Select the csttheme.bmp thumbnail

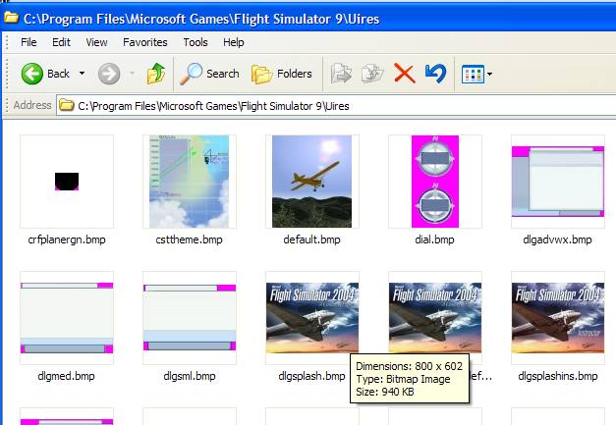189,181
